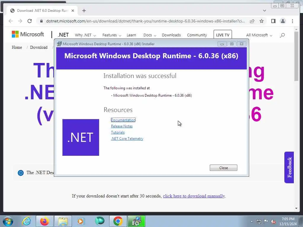Click the scrollbar down arrow

[x=296, y=208]
